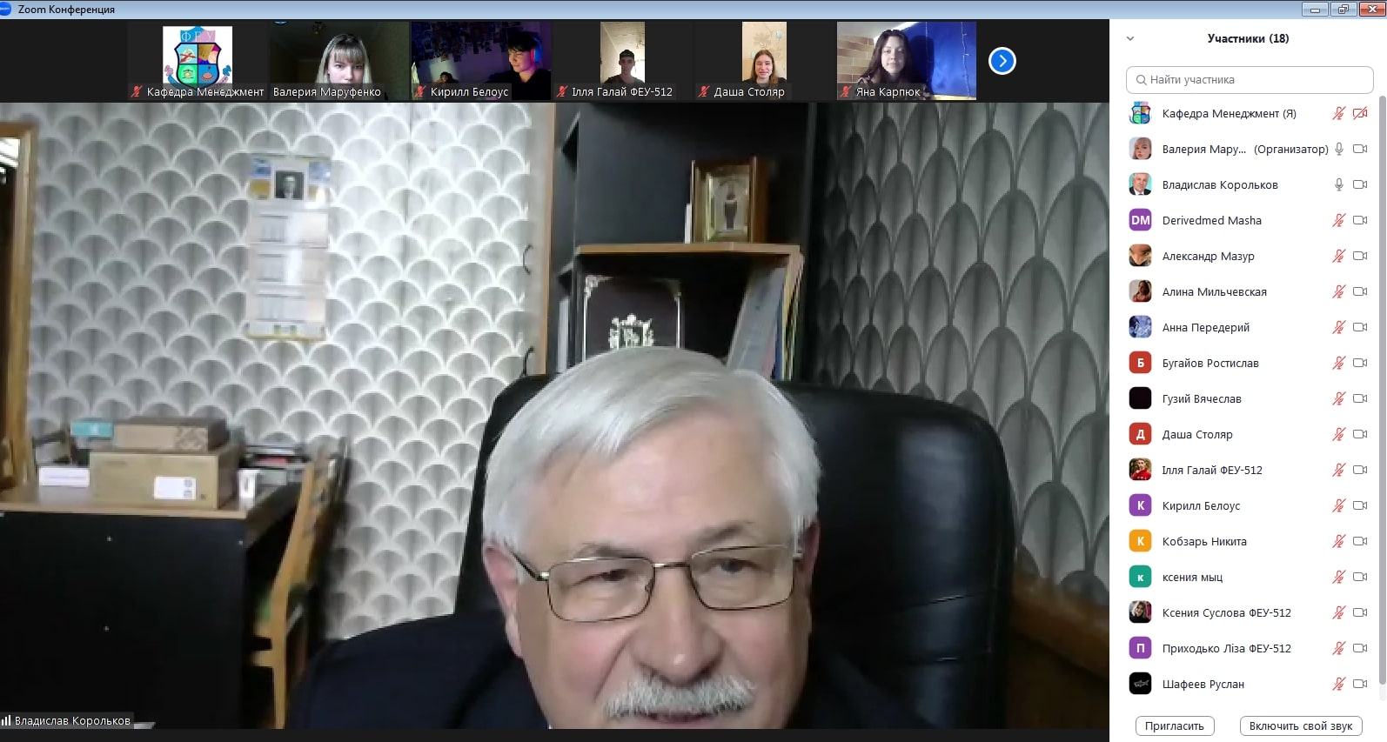Toggle own microphone in Кафедра Менеджмент row
This screenshot has width=1387, height=742.
[1339, 113]
